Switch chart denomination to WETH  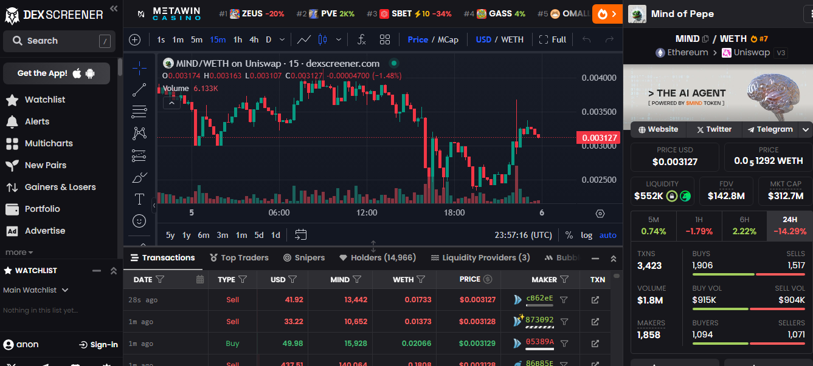tap(512, 39)
